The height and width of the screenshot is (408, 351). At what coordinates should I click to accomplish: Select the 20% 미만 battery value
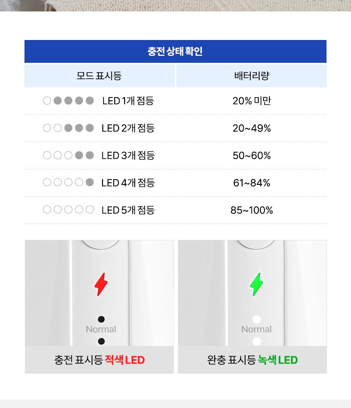coord(251,101)
